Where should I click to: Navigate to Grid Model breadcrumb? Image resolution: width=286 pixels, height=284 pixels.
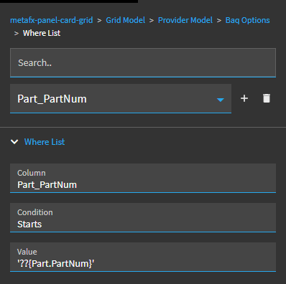tap(126, 20)
